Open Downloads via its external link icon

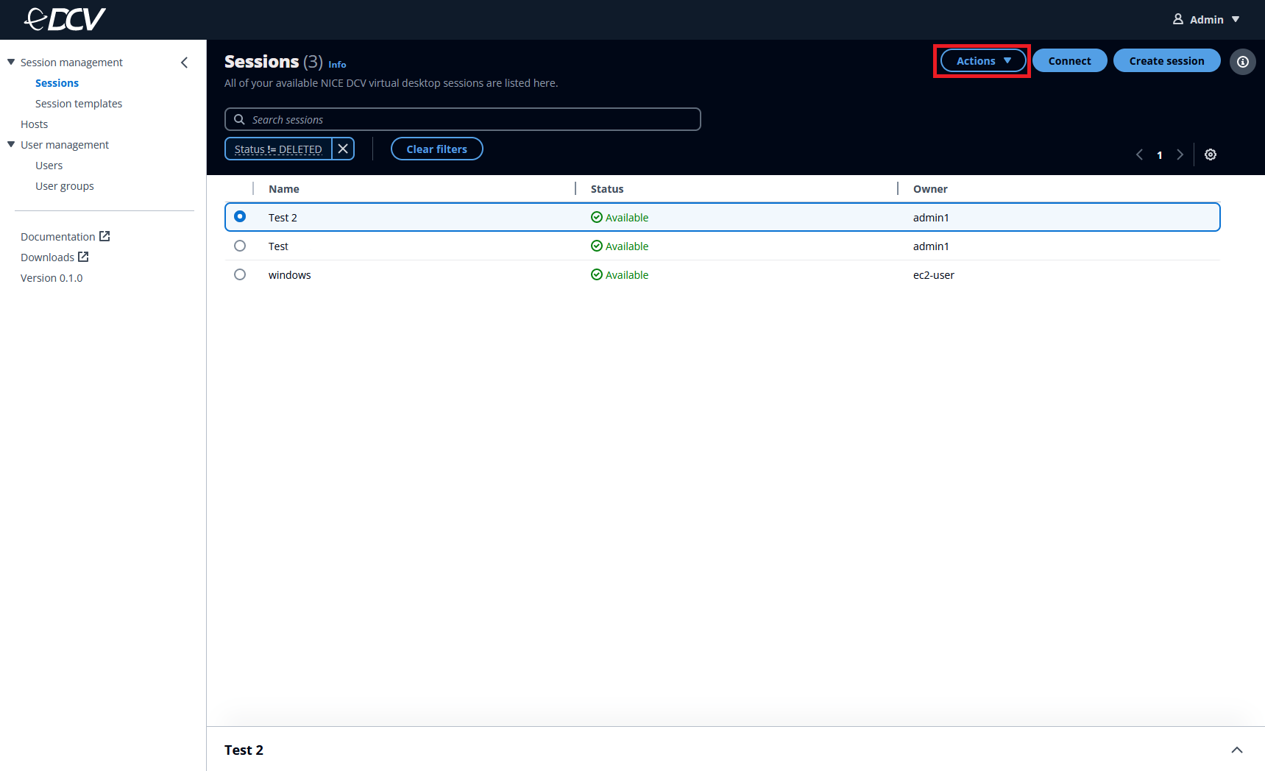coord(82,257)
